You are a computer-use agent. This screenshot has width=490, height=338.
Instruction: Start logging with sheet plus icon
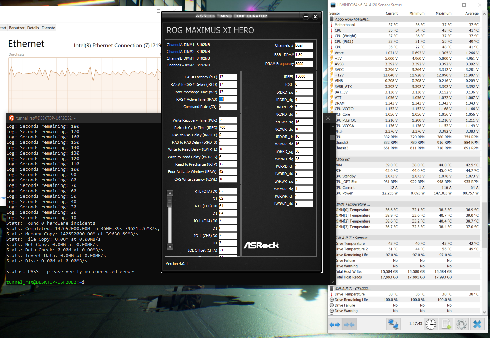point(447,324)
